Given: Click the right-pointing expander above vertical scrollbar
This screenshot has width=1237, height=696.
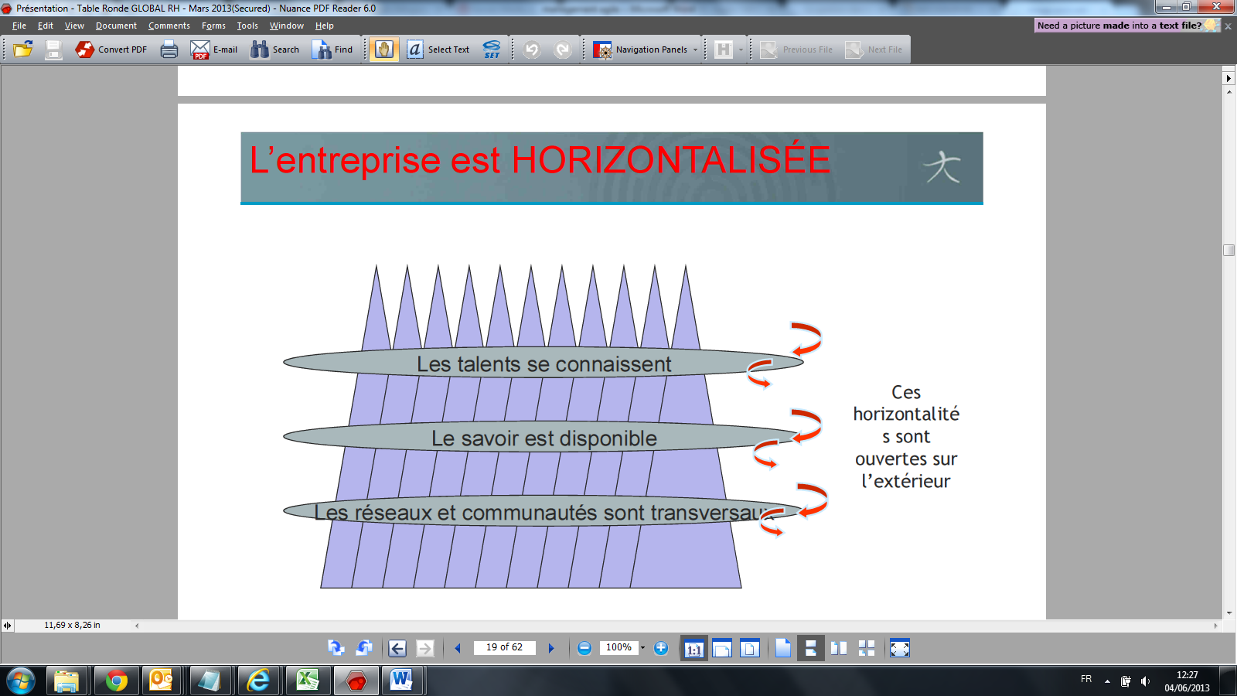Looking at the screenshot, I should click(1229, 78).
